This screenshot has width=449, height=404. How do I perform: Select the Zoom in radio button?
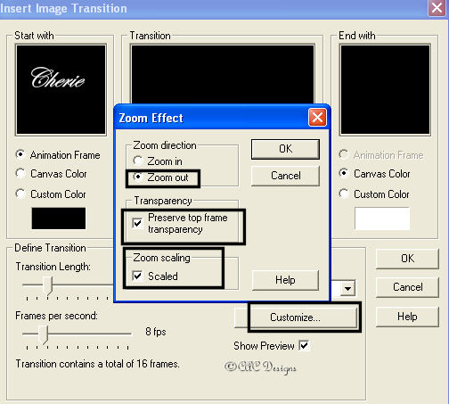138,161
